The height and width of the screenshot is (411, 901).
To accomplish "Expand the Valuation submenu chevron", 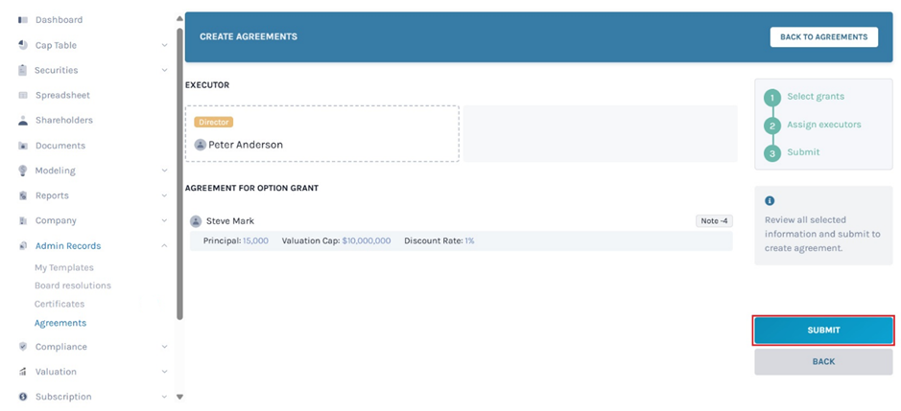I will [165, 372].
